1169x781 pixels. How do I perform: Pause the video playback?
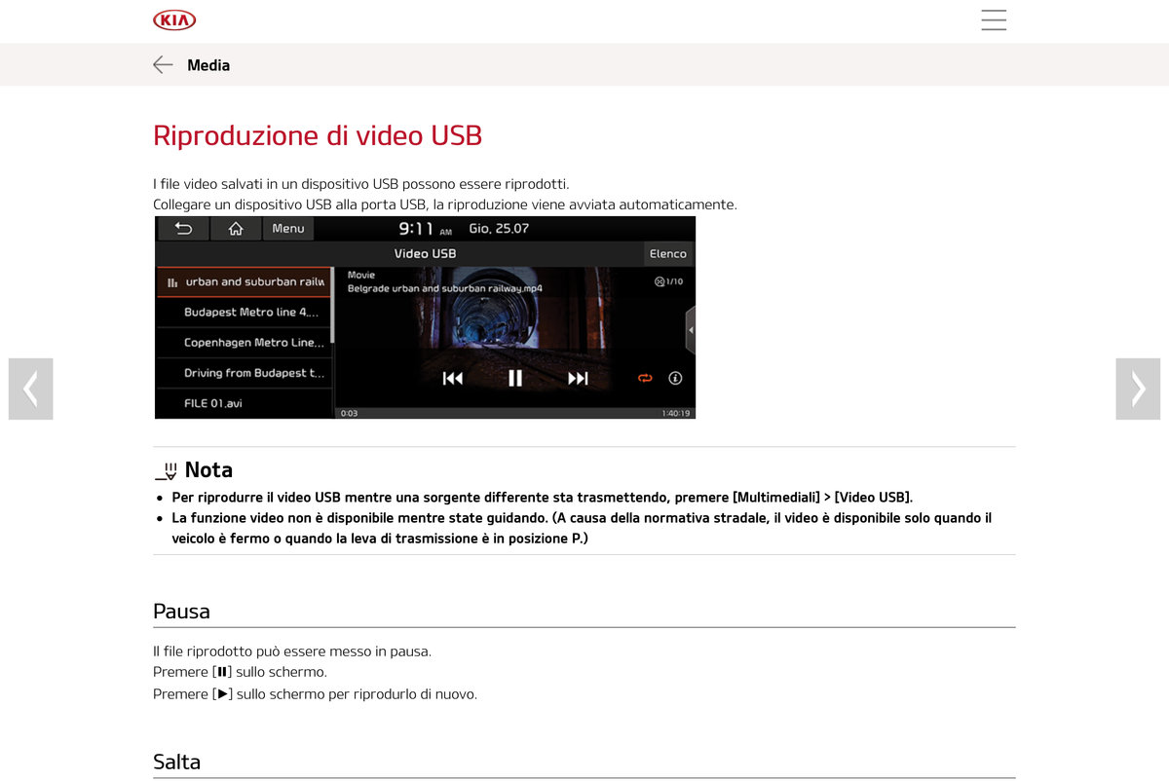pyautogui.click(x=515, y=379)
